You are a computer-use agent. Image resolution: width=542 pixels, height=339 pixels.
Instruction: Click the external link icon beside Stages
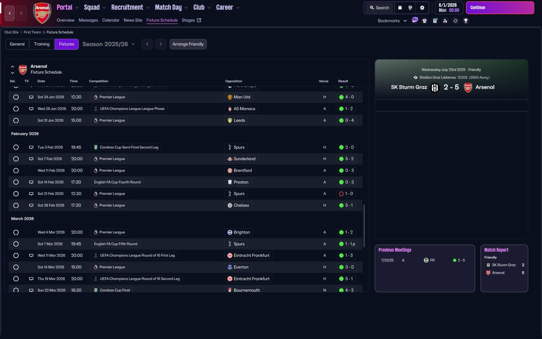coord(199,20)
